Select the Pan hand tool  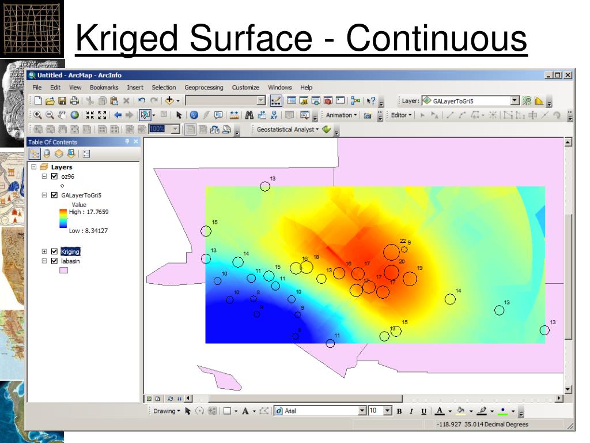tap(62, 115)
